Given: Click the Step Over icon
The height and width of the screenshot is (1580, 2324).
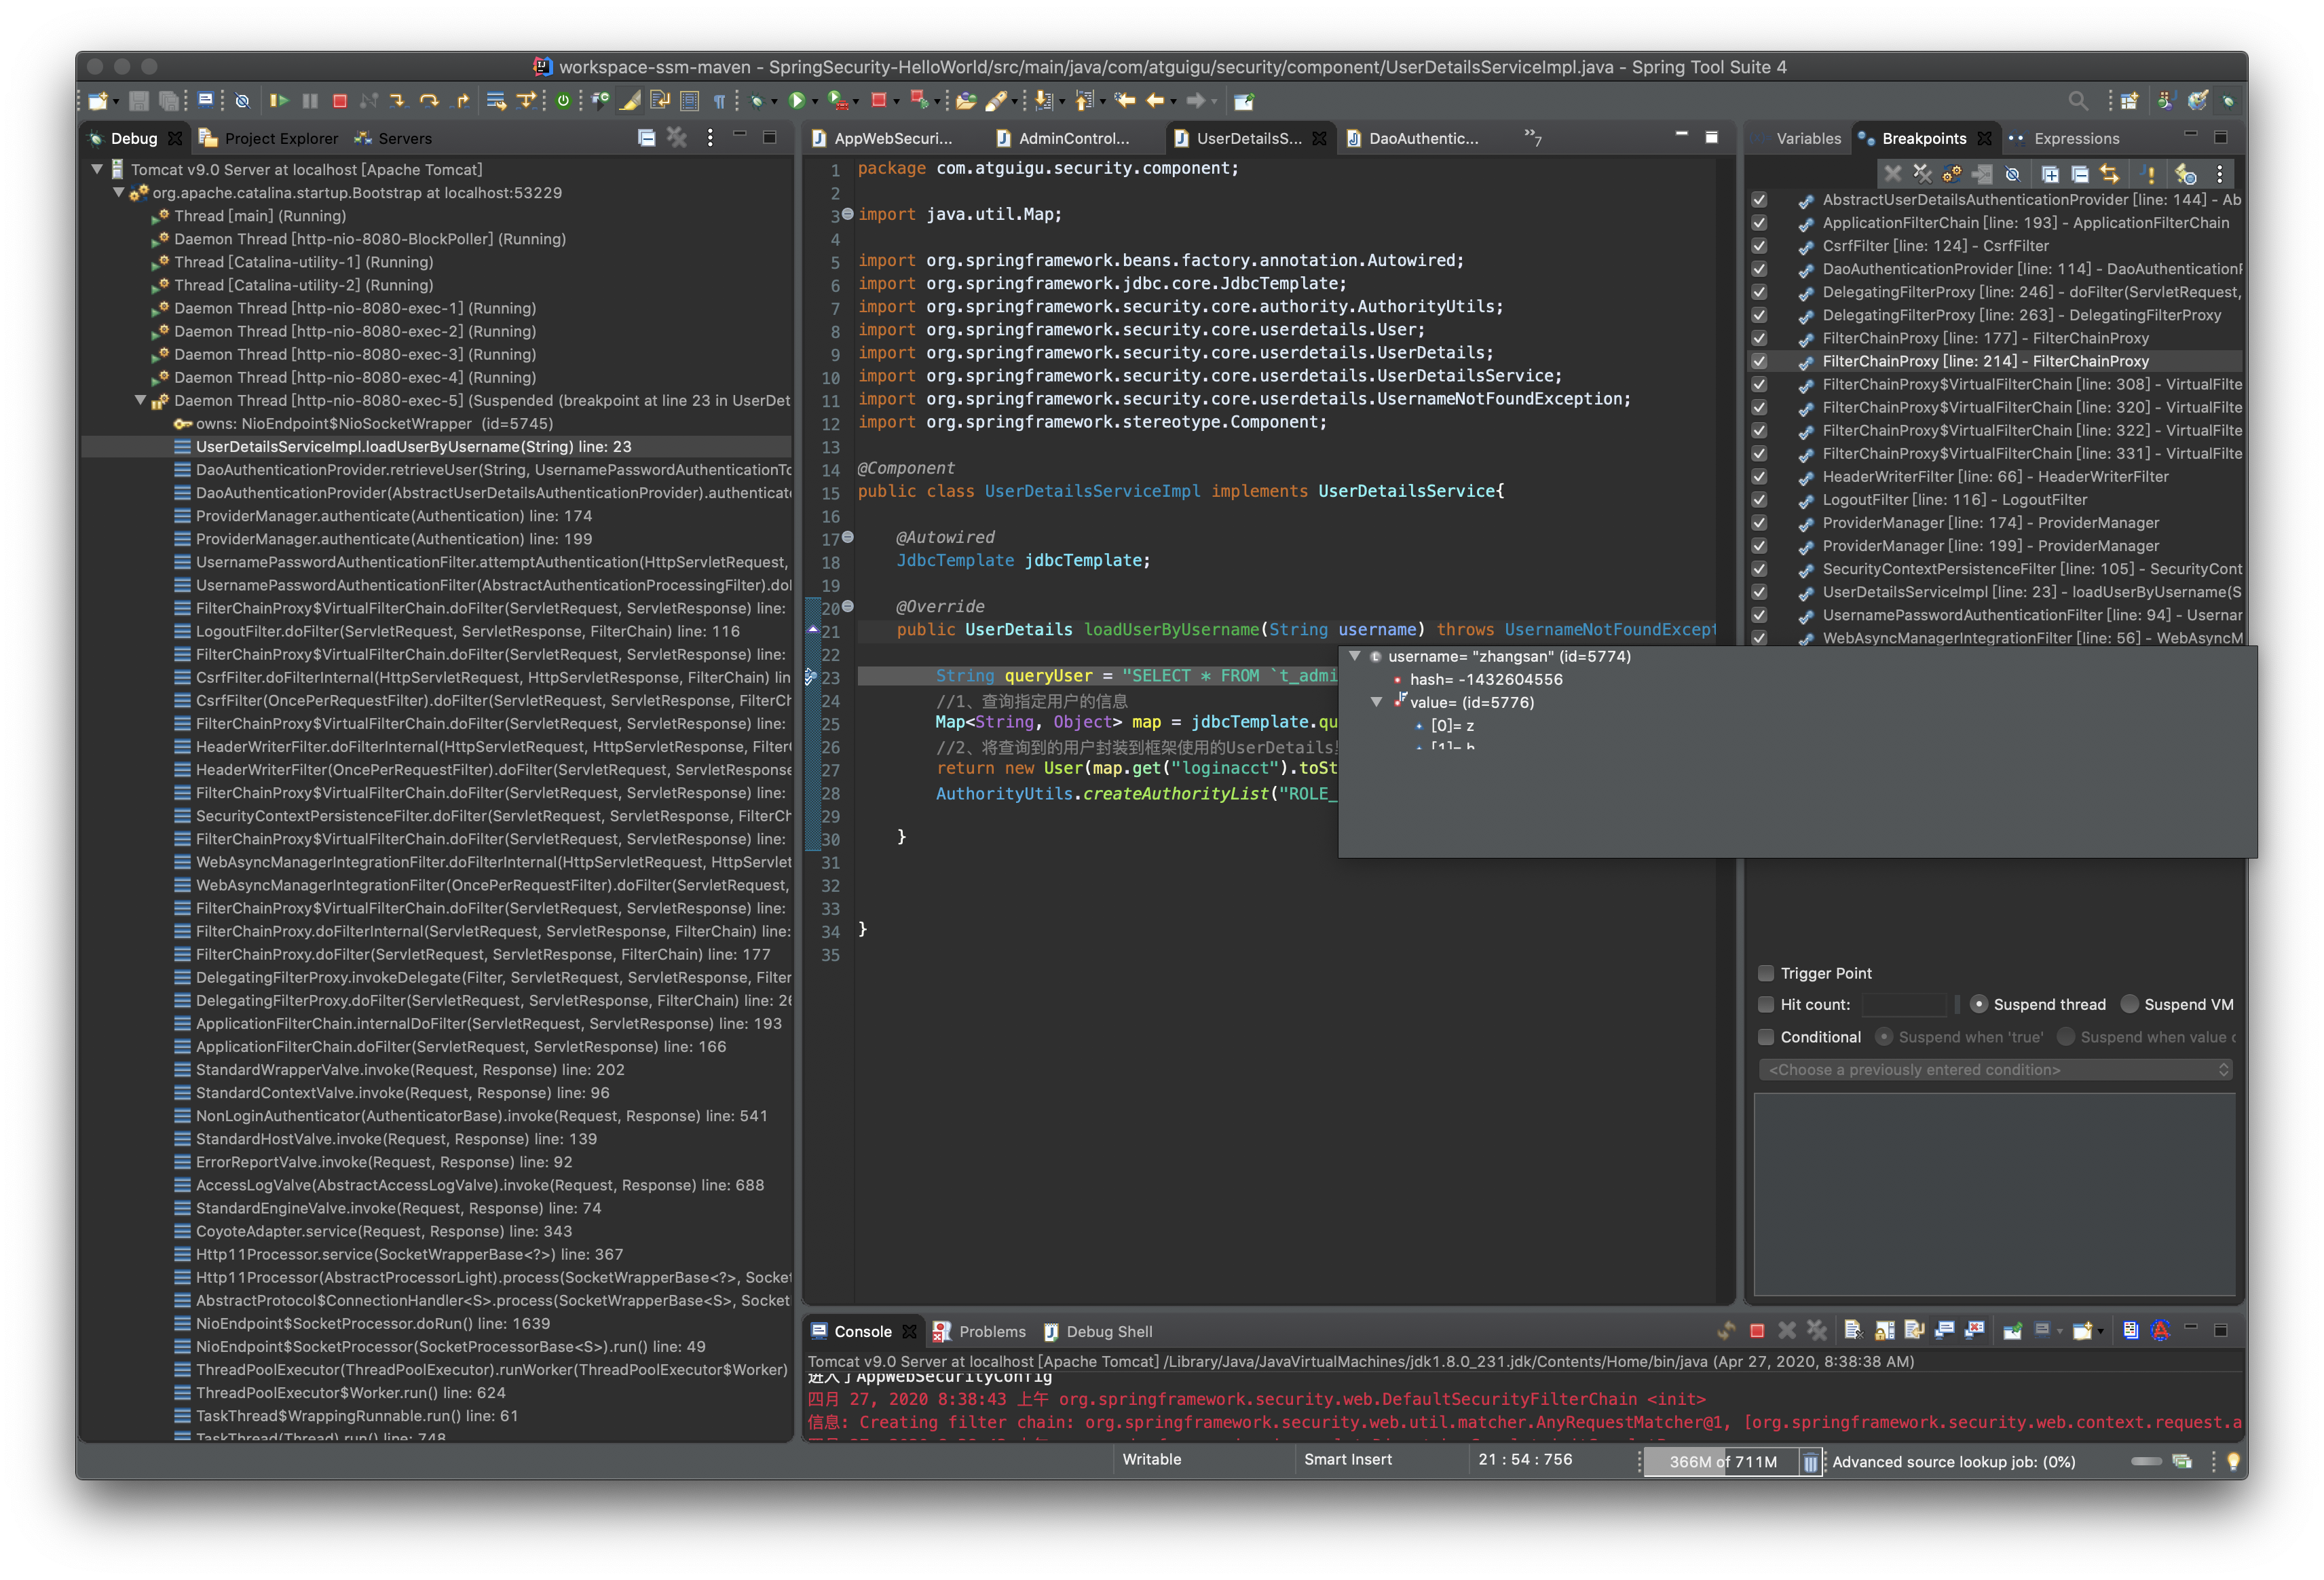Looking at the screenshot, I should [429, 100].
